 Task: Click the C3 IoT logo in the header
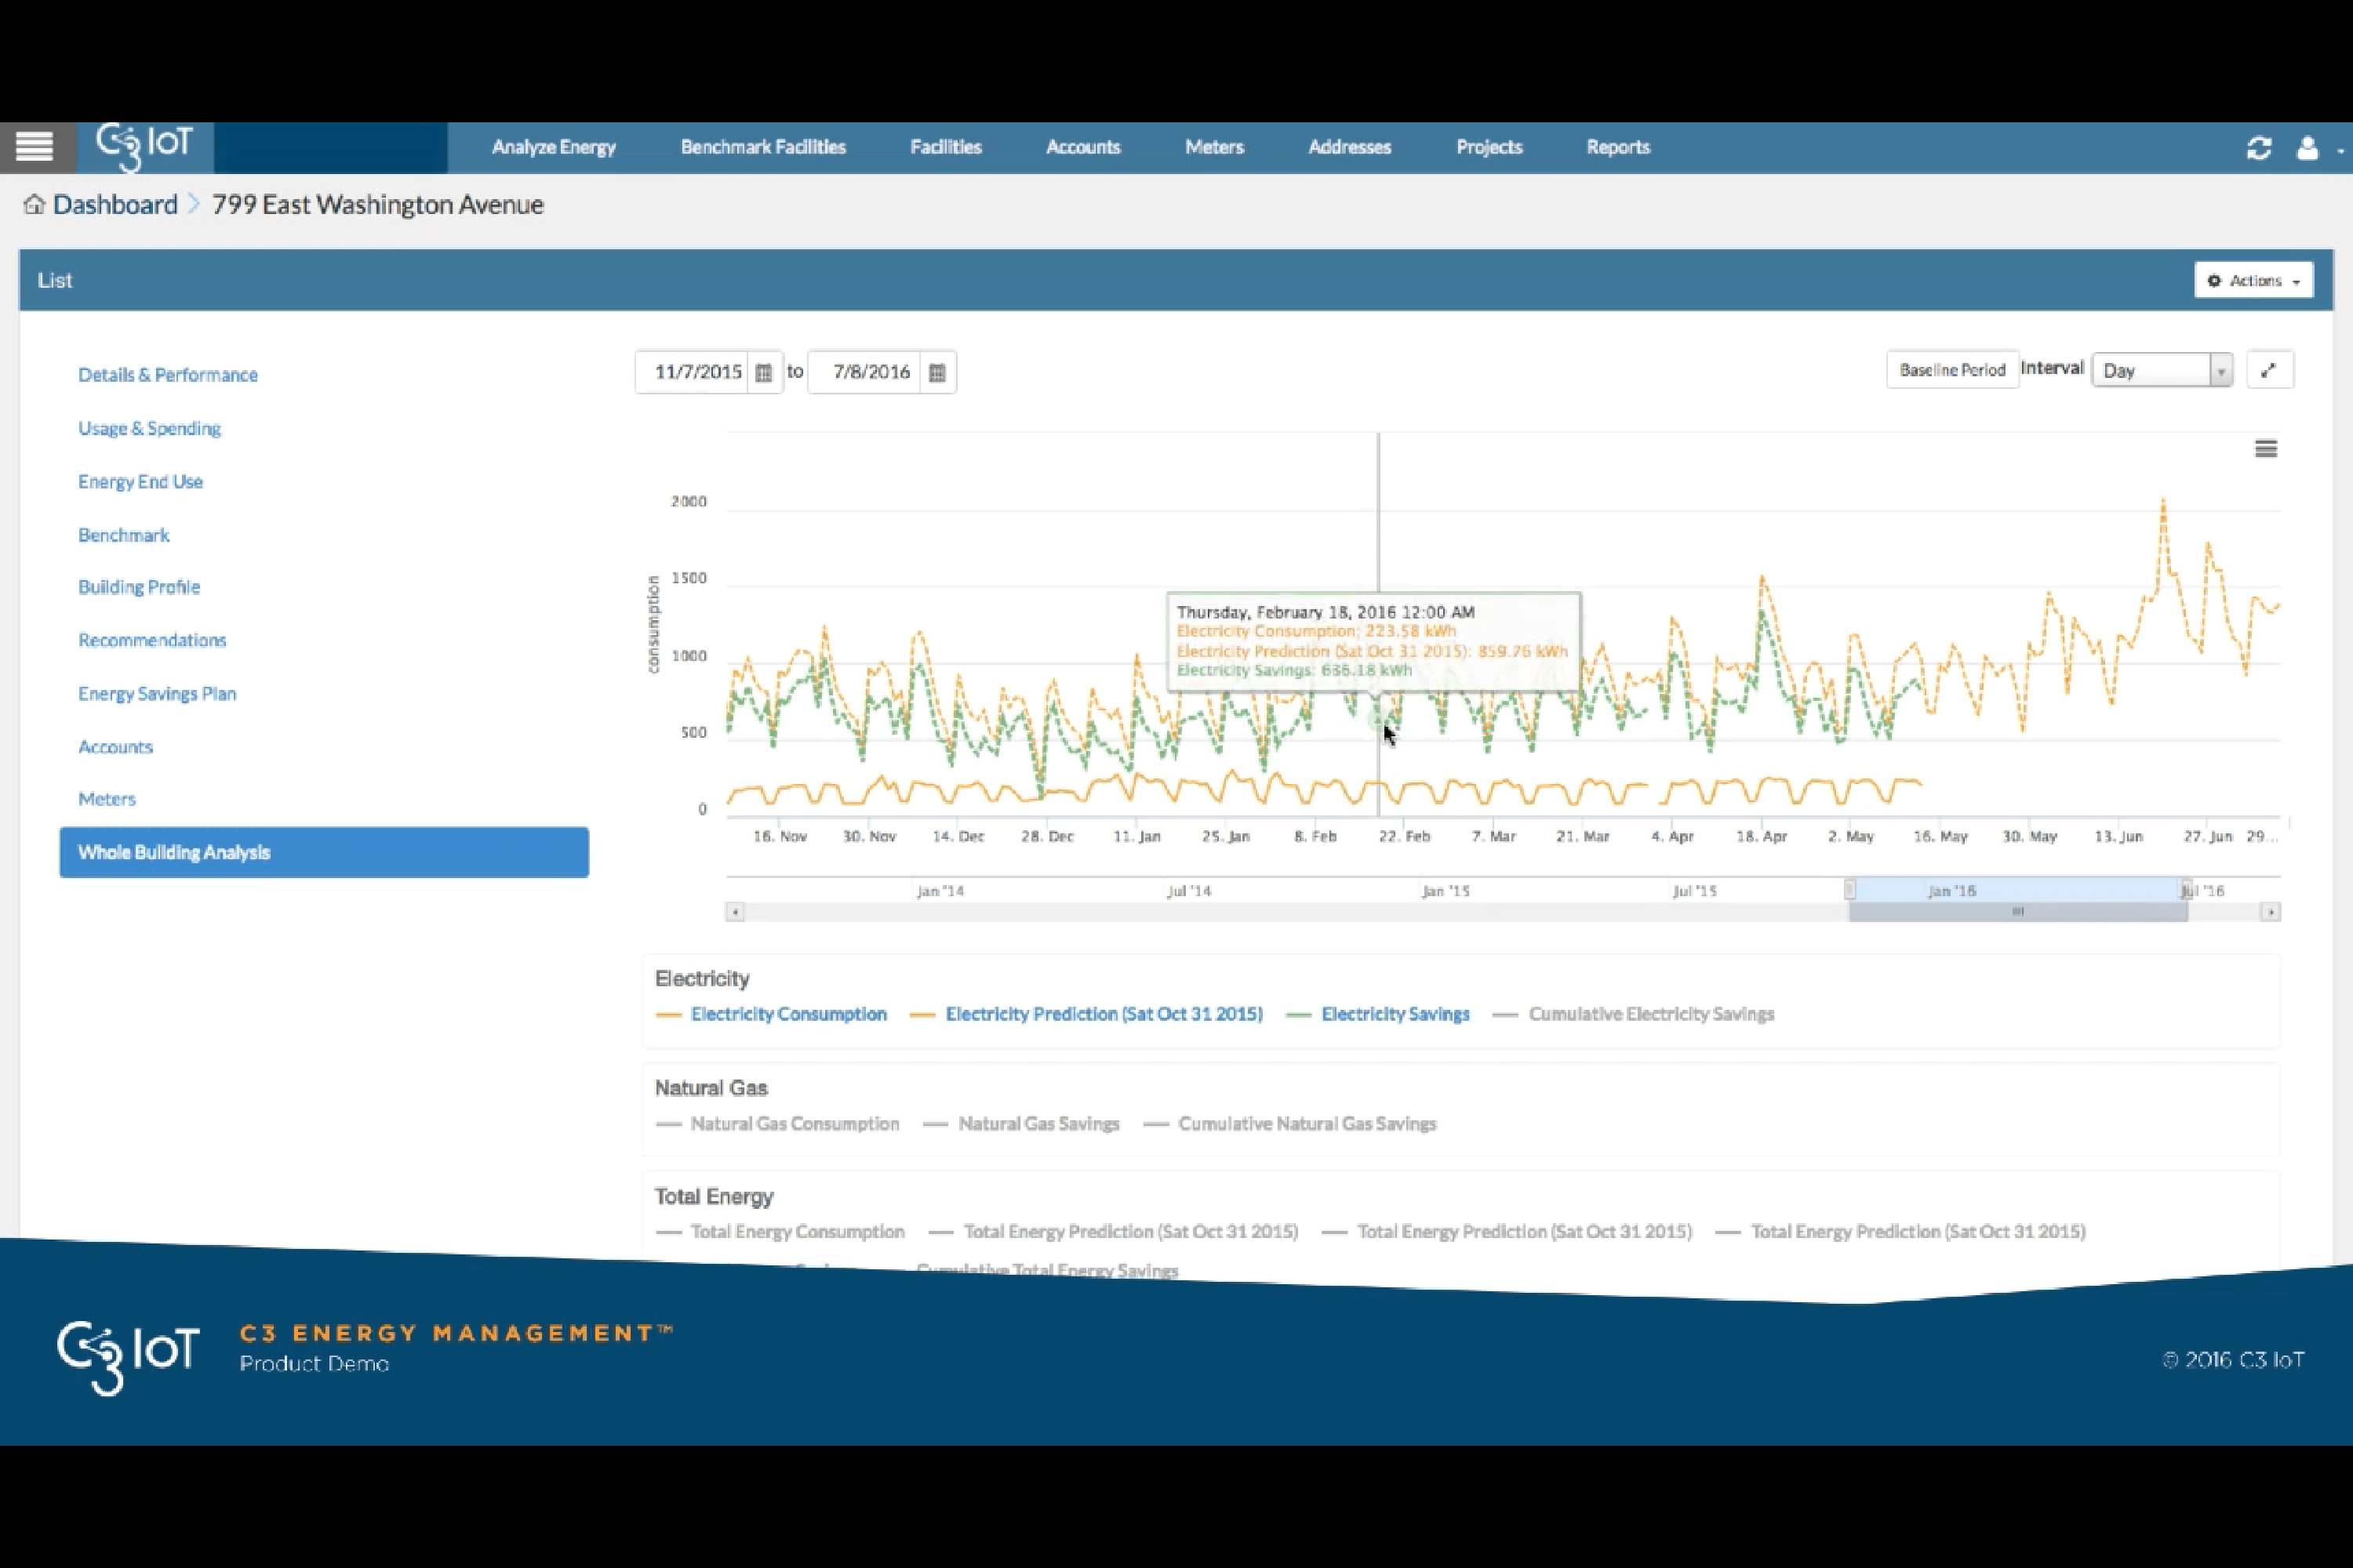point(144,147)
